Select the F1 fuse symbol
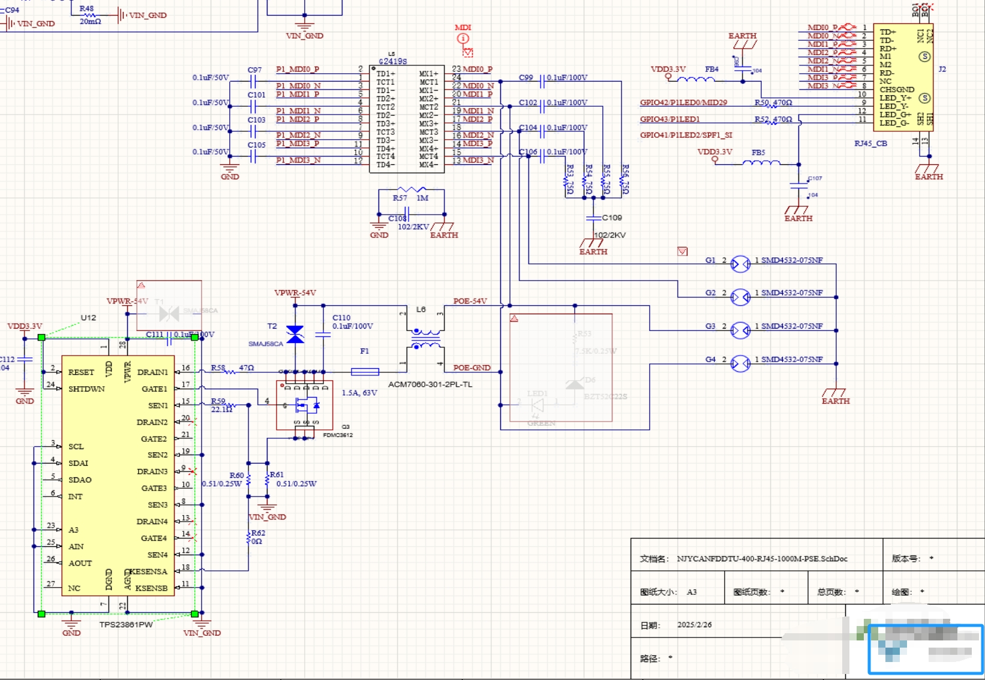985x680 pixels. coord(365,372)
